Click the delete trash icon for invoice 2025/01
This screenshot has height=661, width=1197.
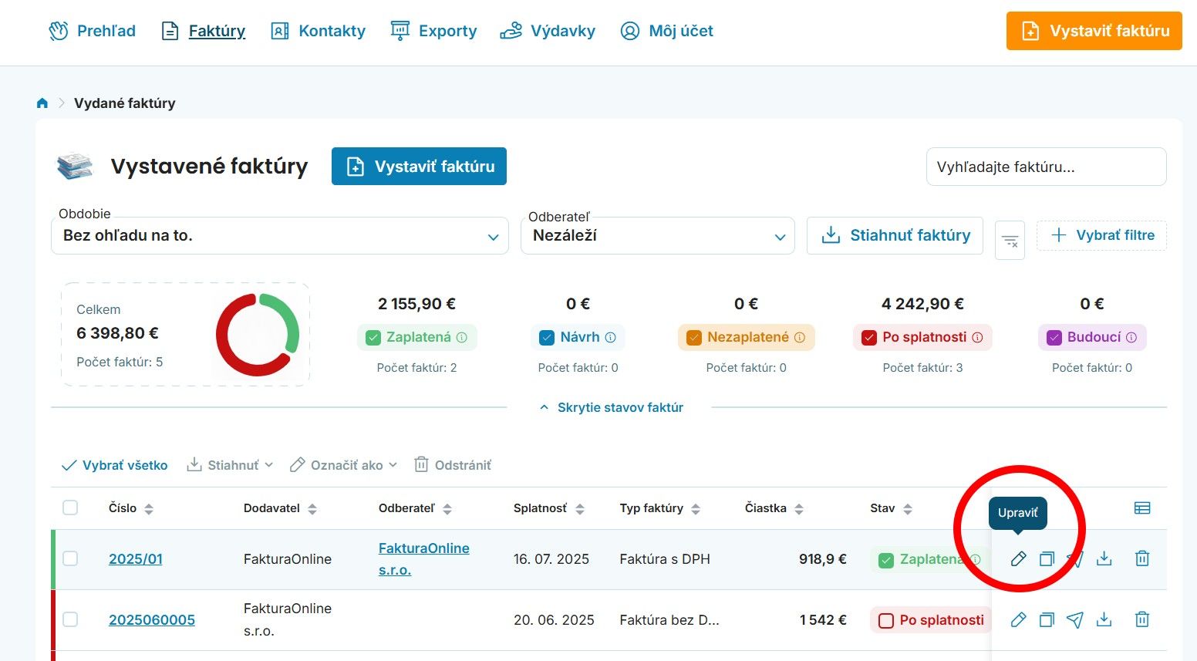tap(1142, 558)
